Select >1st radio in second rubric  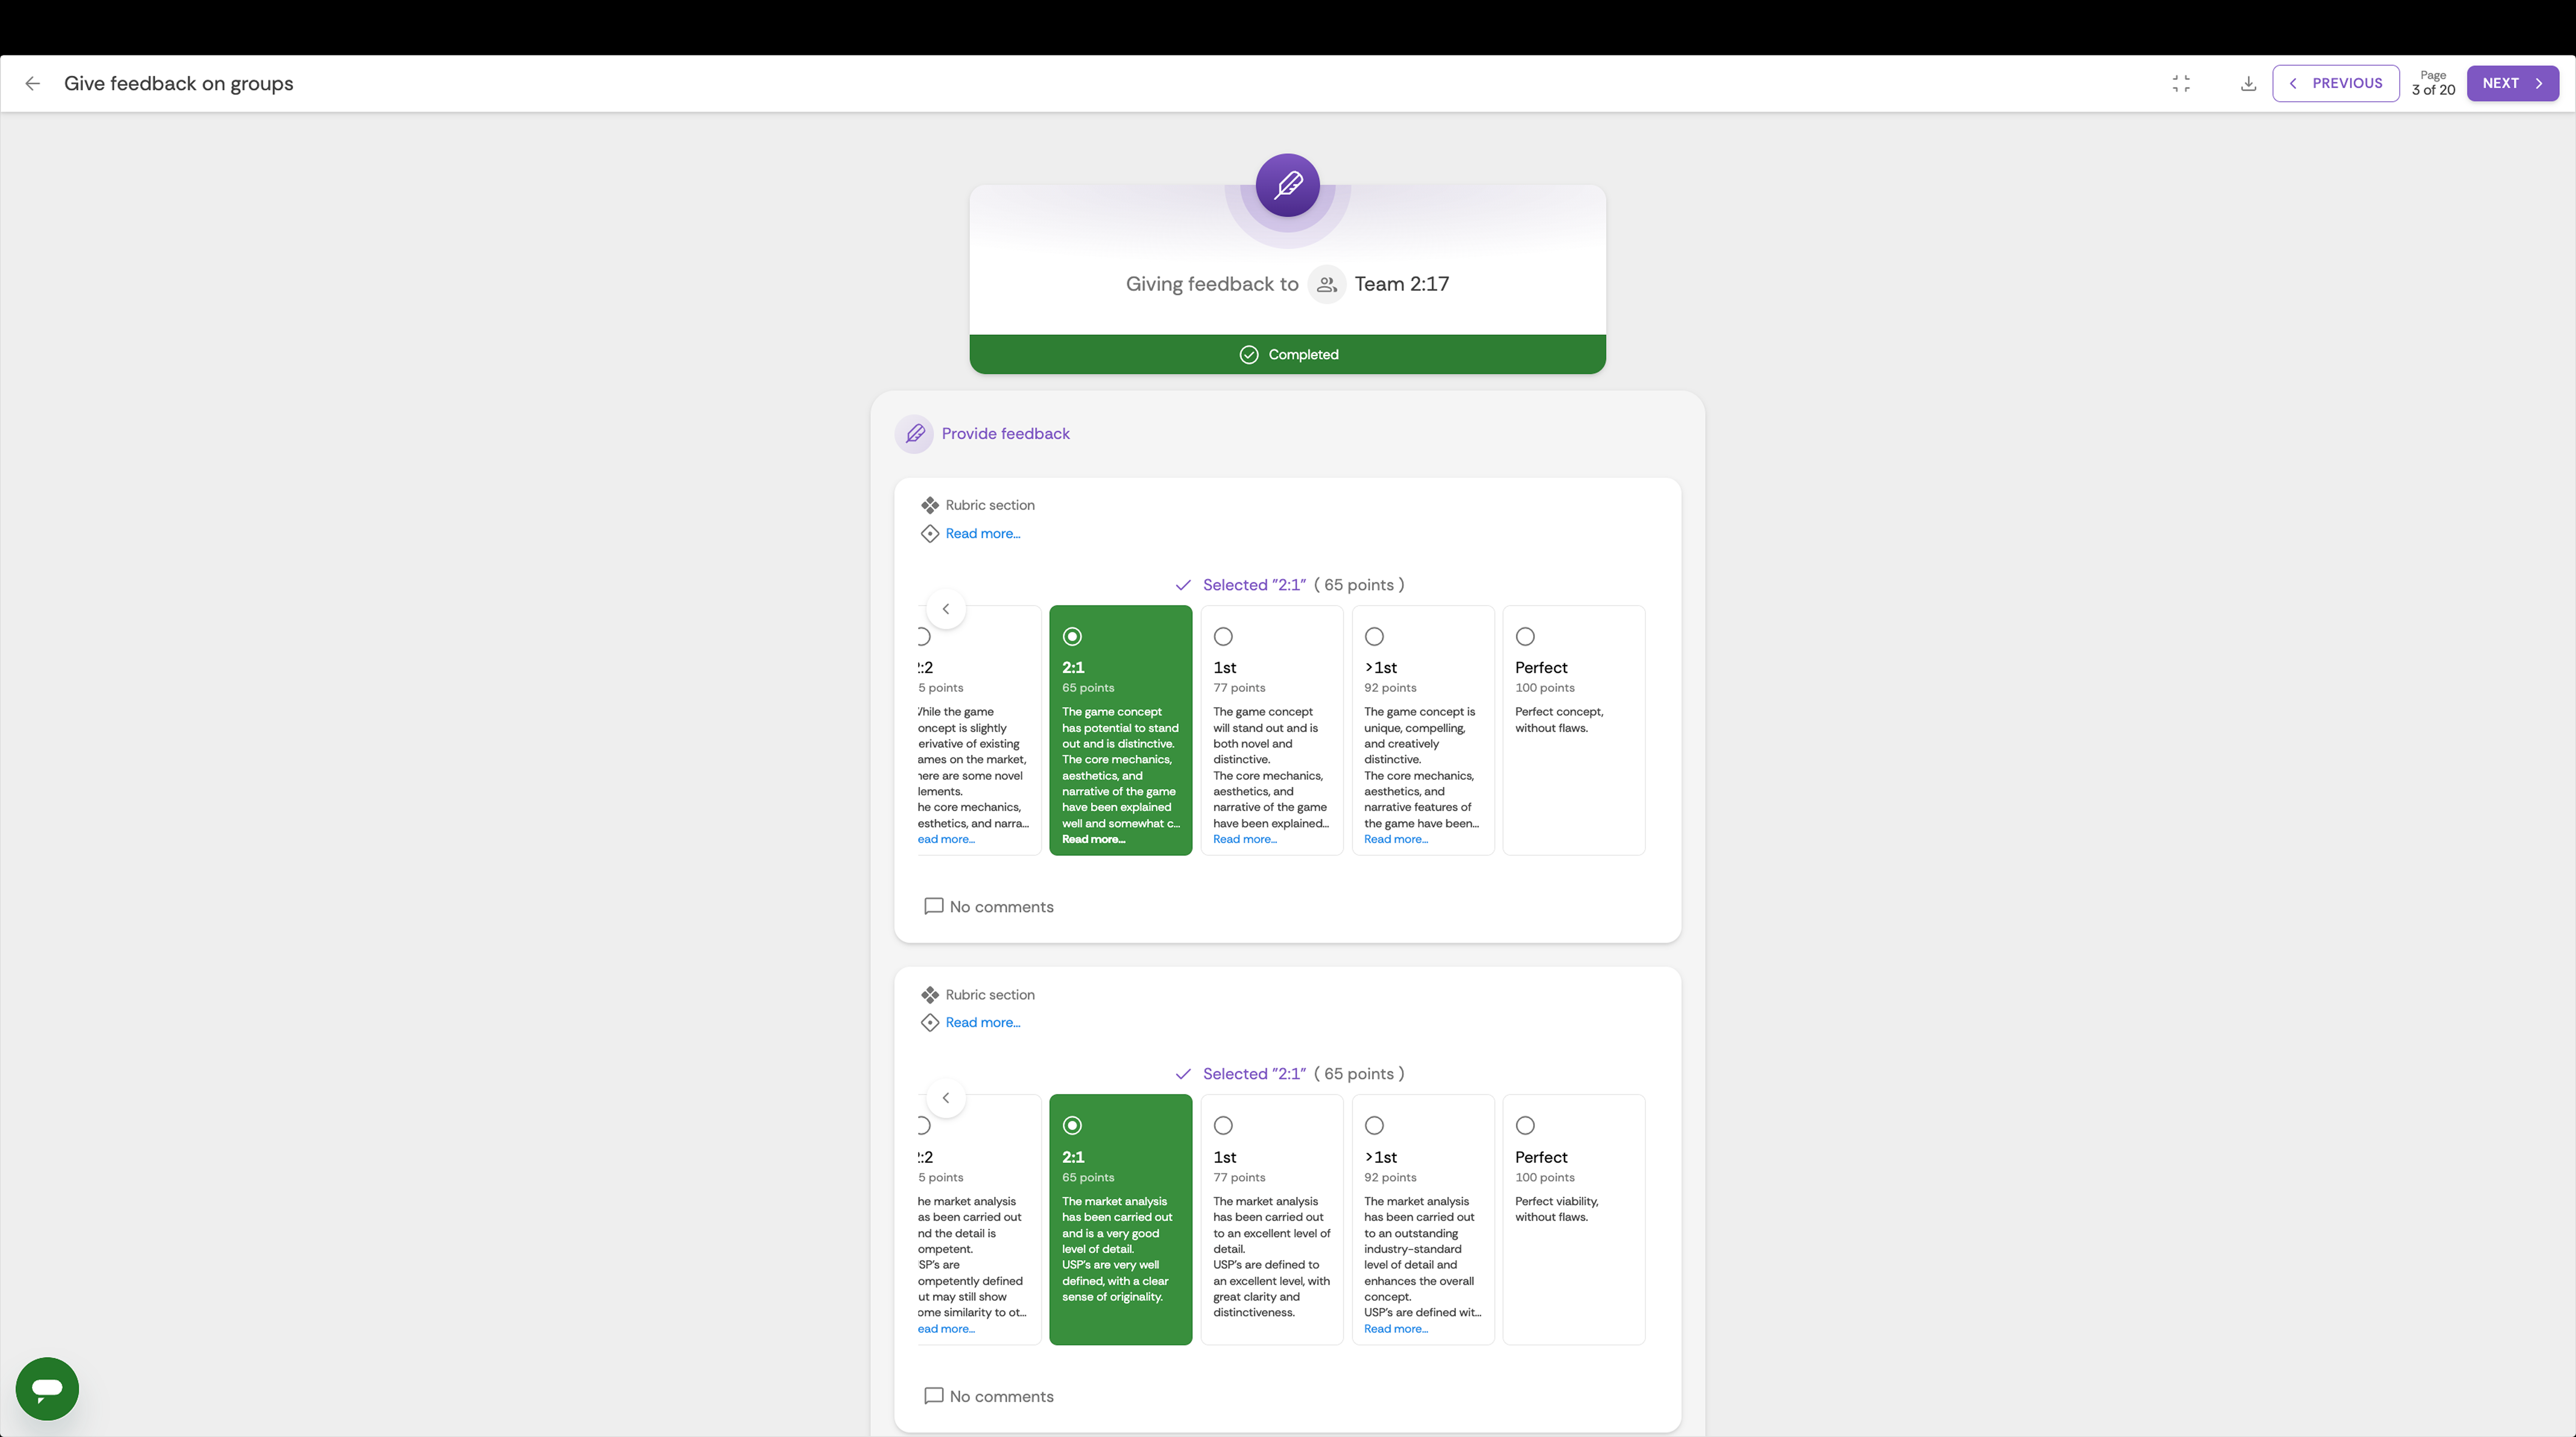(x=1374, y=1126)
